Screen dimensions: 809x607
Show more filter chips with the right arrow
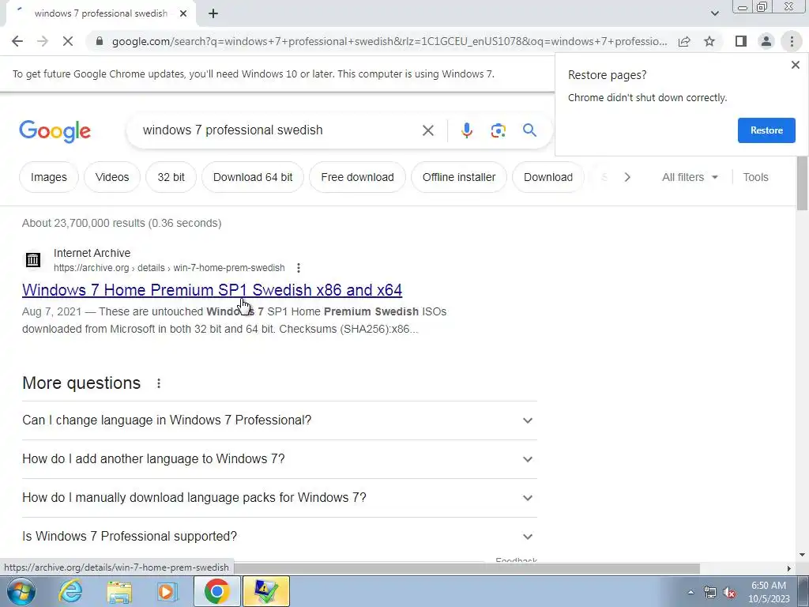[627, 177]
